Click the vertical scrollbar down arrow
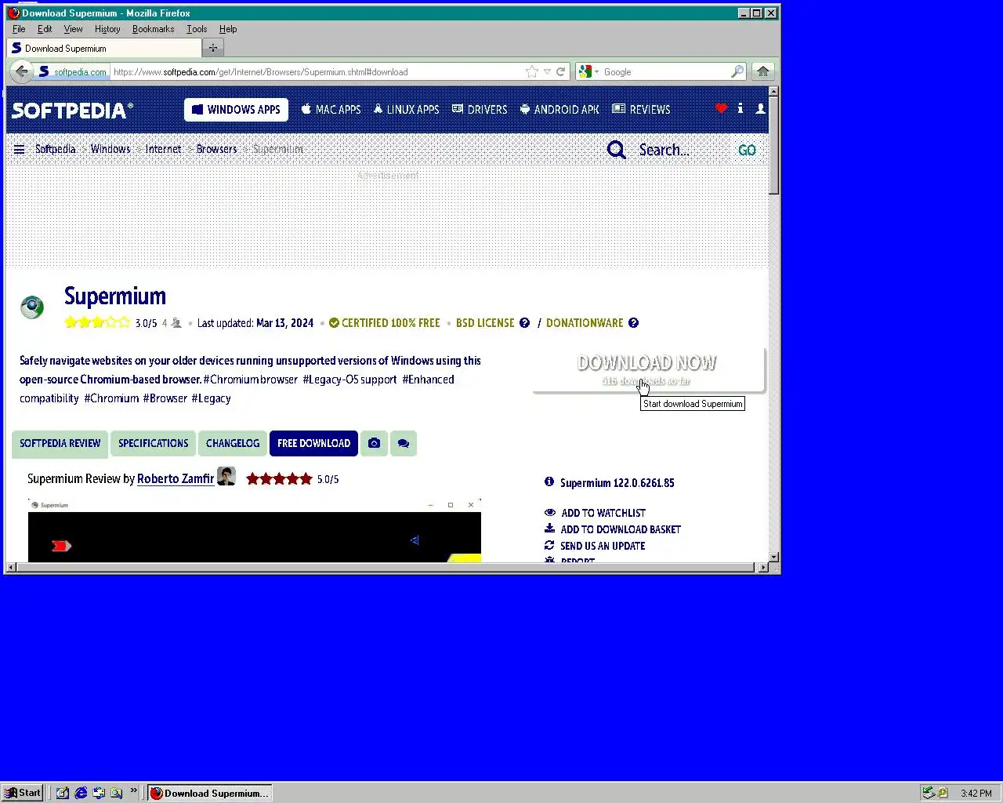 pos(773,557)
